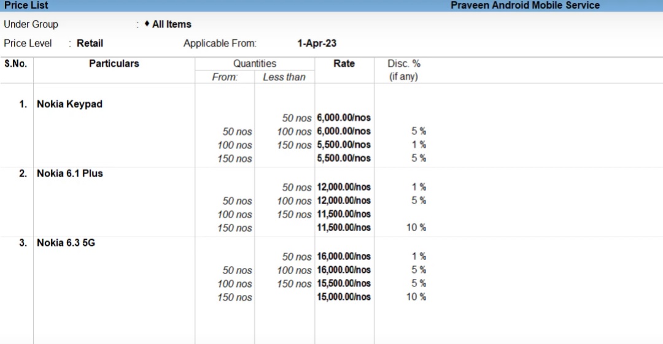This screenshot has width=663, height=344.
Task: Select the All Items stock group field
Action: tap(171, 25)
